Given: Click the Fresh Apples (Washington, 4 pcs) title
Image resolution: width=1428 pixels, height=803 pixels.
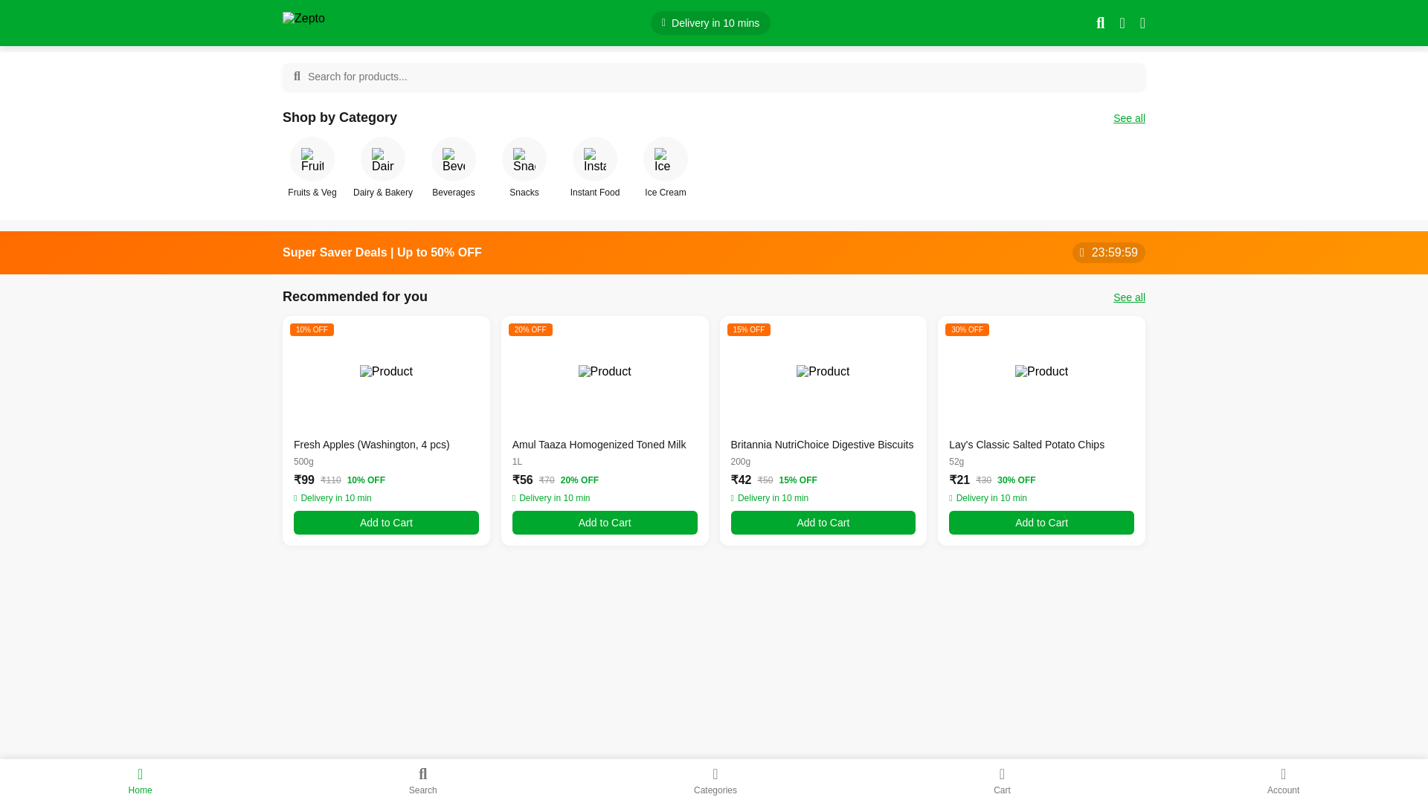Looking at the screenshot, I should 372,445.
